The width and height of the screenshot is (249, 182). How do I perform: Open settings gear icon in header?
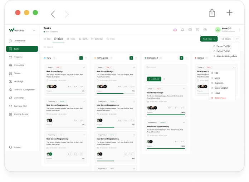click(x=205, y=30)
